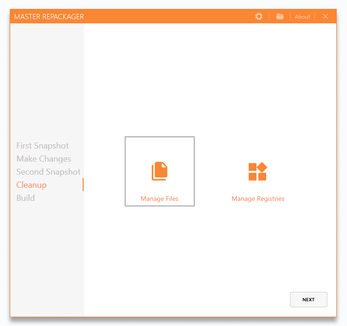Jump to the Build step
Screen dimensions: 347x326
coord(26,198)
